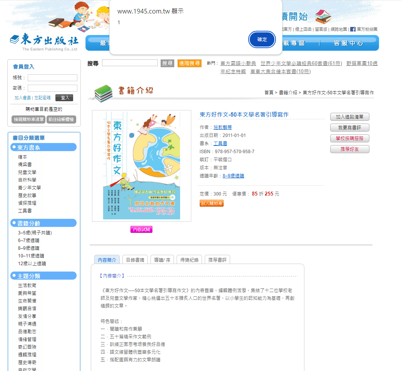Image resolution: width=401 pixels, height=371 pixels.
Task: Open 青少年文學 category
Action: tap(29, 187)
